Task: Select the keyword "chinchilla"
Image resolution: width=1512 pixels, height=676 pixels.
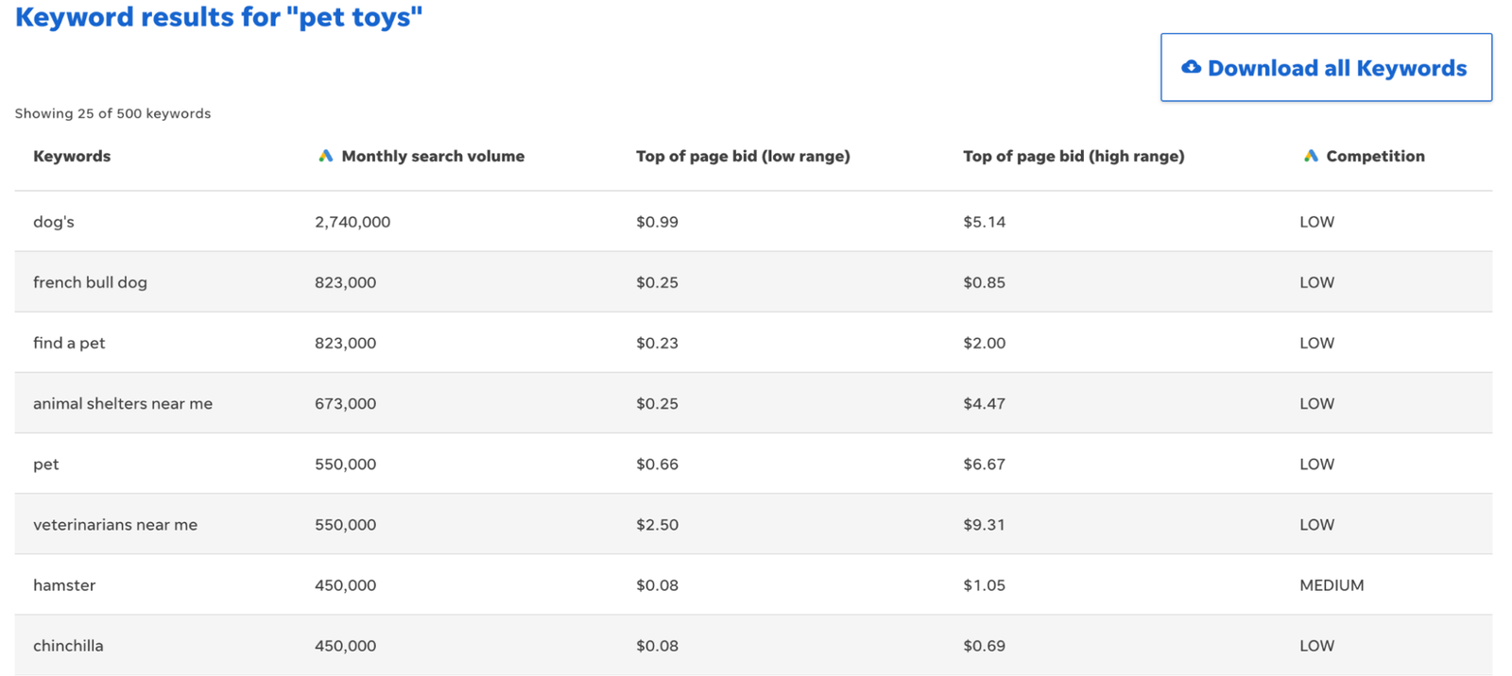Action: [68, 646]
